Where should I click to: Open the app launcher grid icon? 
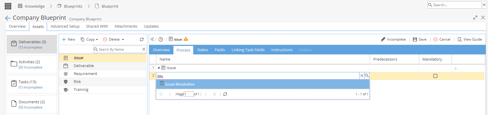(x=8, y=6)
